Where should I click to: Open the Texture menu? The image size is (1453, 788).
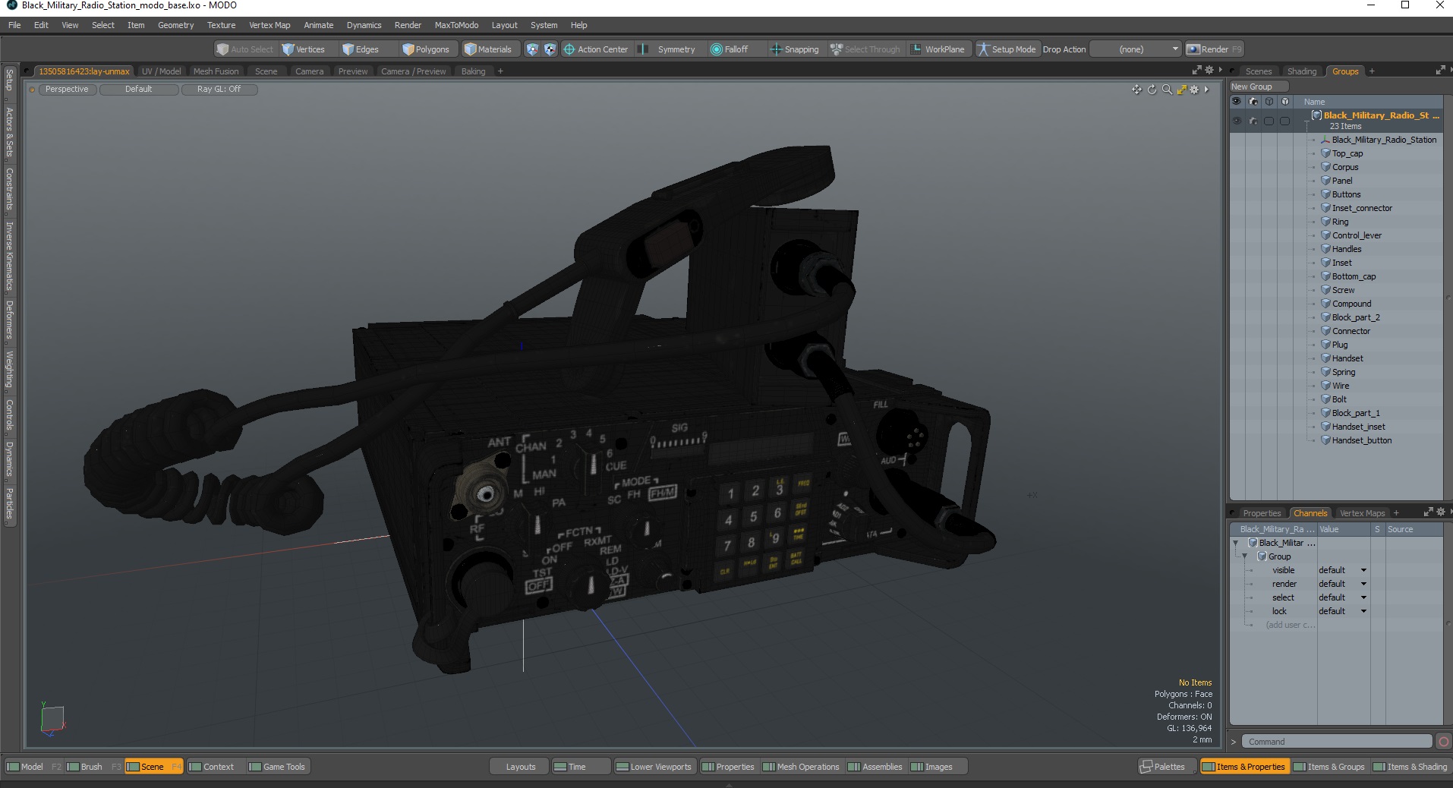[x=221, y=25]
